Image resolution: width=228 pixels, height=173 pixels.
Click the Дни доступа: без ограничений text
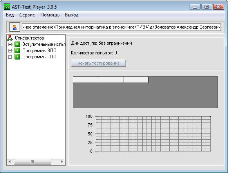(101, 43)
